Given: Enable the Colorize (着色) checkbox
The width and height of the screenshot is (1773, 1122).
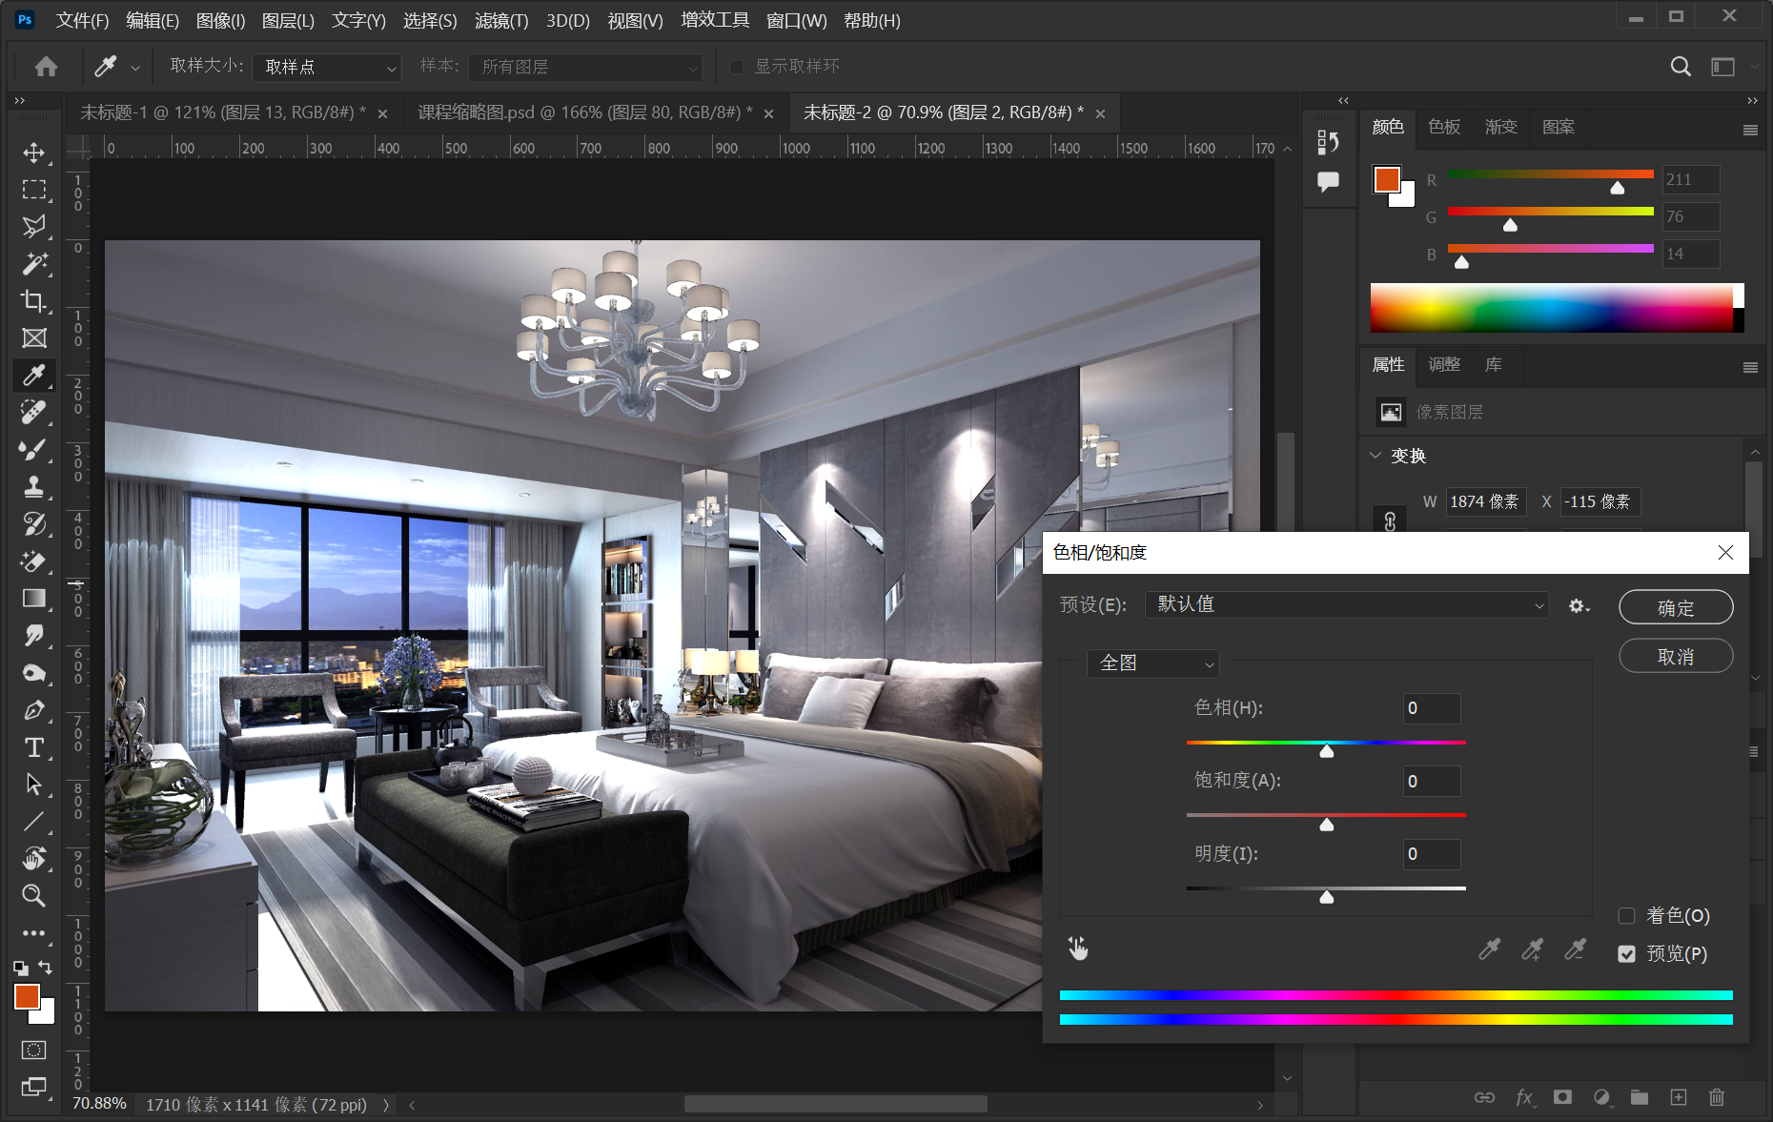Looking at the screenshot, I should pyautogui.click(x=1627, y=916).
